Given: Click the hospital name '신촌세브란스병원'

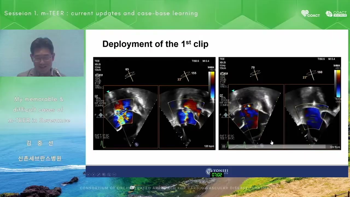Looking at the screenshot, I should pyautogui.click(x=40, y=158).
